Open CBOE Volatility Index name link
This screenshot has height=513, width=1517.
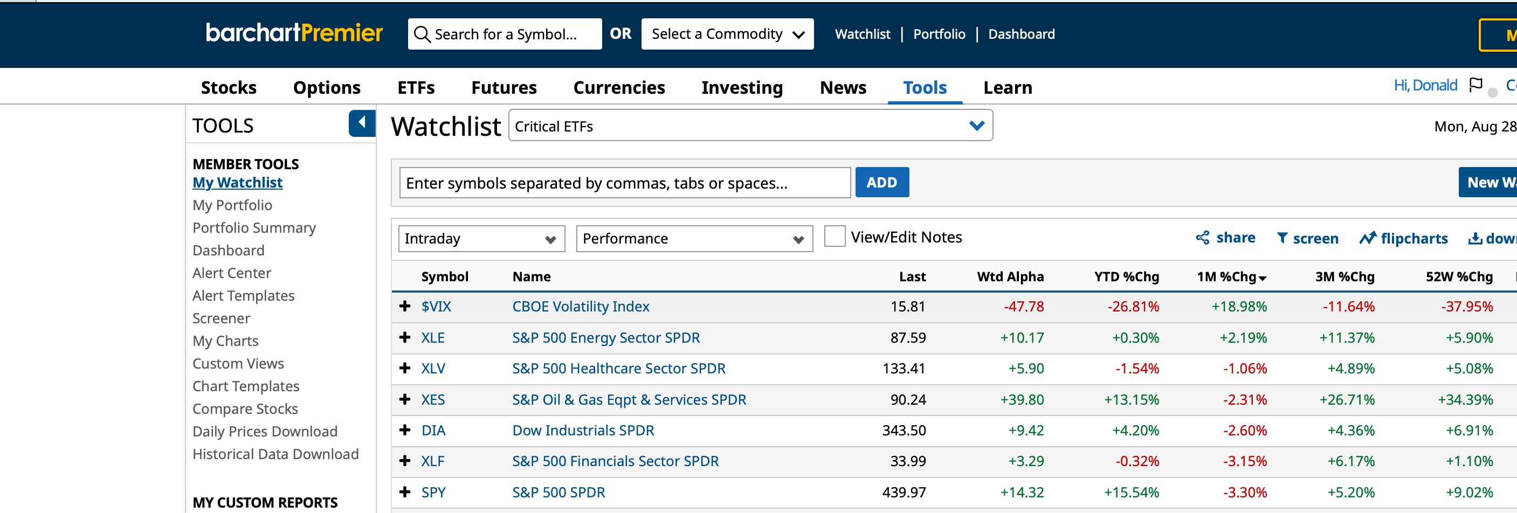(580, 306)
